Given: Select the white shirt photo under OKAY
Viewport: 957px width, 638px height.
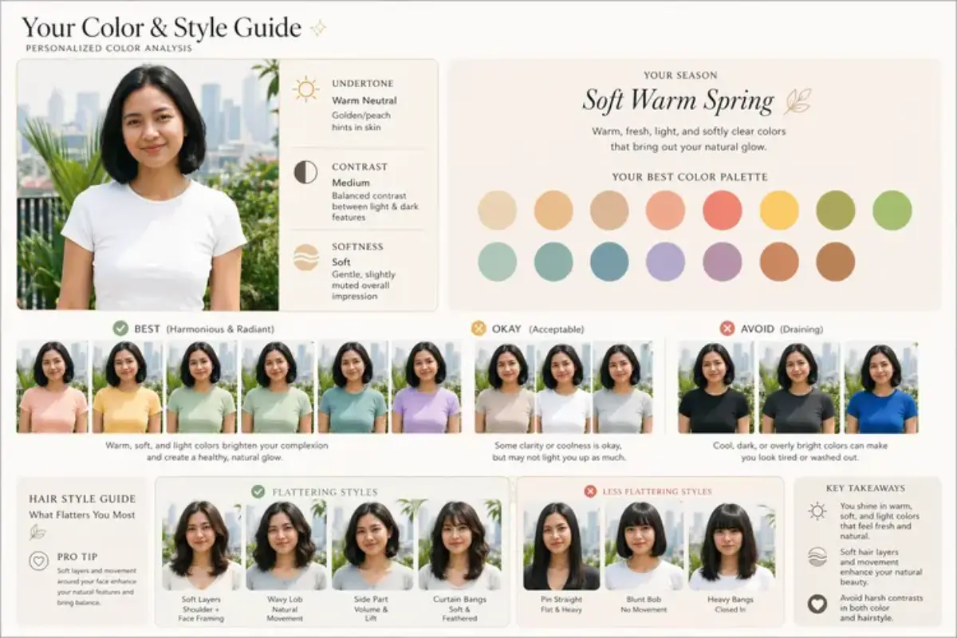Looking at the screenshot, I should [563, 387].
